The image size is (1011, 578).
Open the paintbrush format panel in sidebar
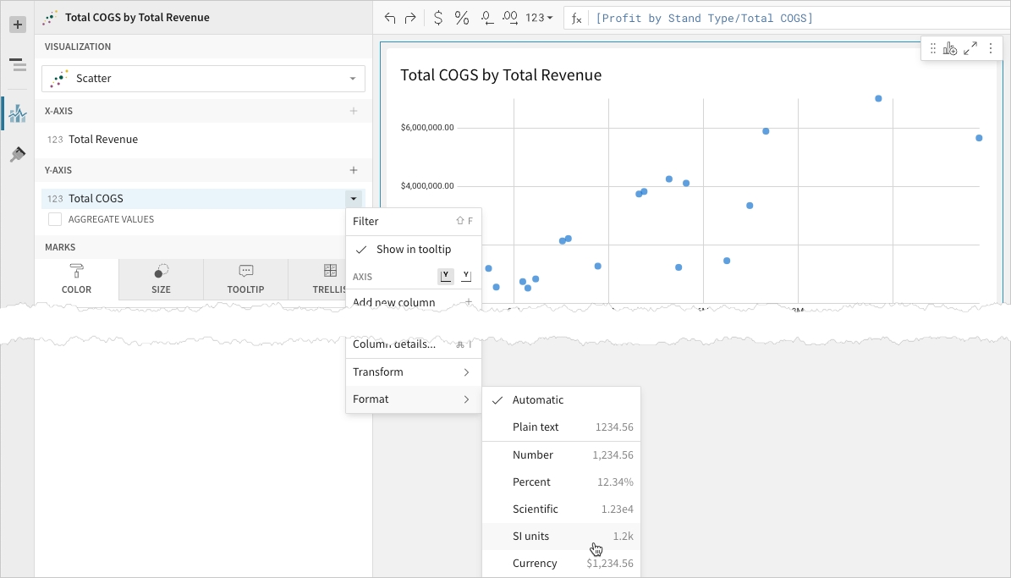tap(17, 154)
